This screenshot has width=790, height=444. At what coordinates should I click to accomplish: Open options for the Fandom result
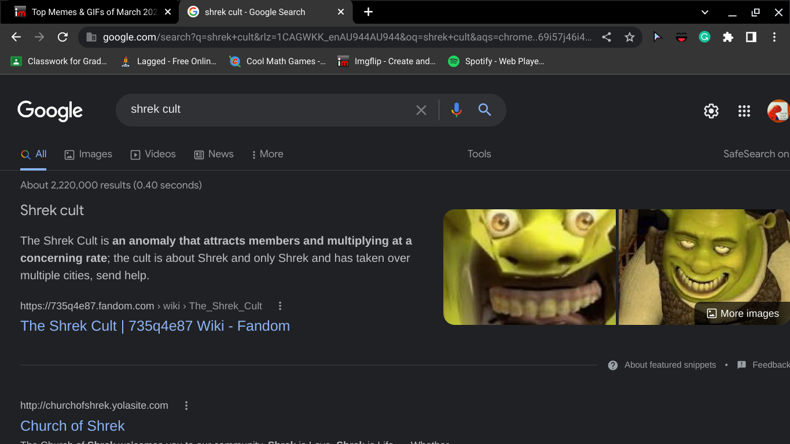click(280, 306)
